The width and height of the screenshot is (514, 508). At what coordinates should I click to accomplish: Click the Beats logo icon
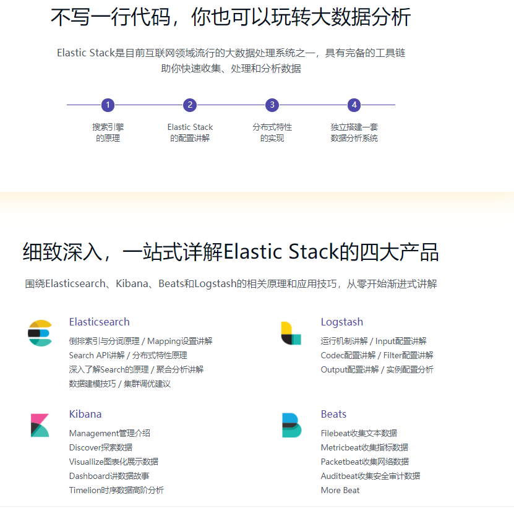coord(291,425)
